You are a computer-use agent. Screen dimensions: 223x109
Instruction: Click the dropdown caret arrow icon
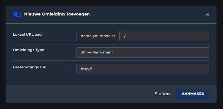pyautogui.click(x=203, y=52)
